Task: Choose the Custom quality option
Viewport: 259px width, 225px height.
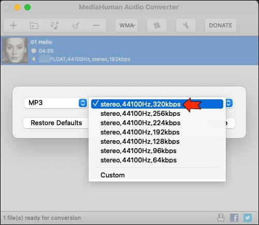Action: point(157,175)
